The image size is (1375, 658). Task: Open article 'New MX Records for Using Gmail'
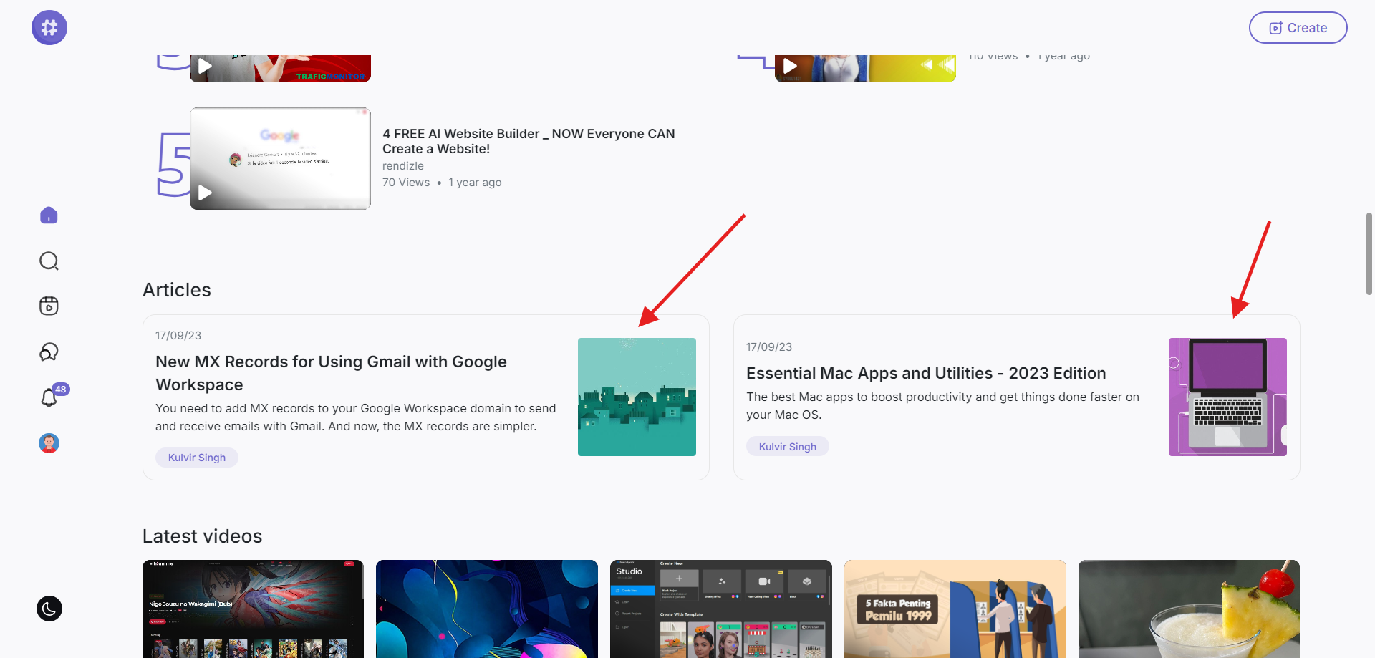click(x=331, y=373)
